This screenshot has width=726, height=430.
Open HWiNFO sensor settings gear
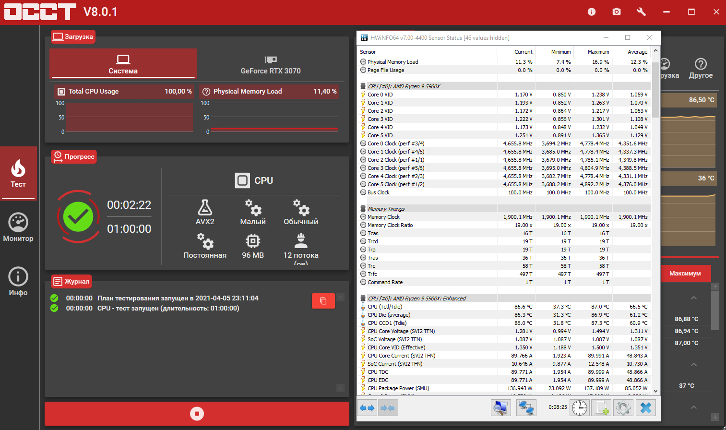pyautogui.click(x=623, y=408)
